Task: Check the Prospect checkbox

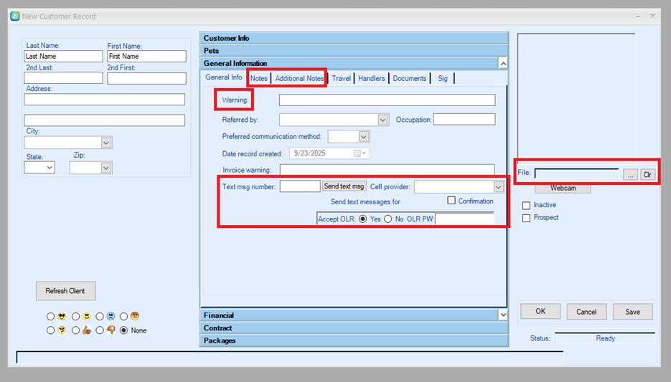Action: point(527,218)
